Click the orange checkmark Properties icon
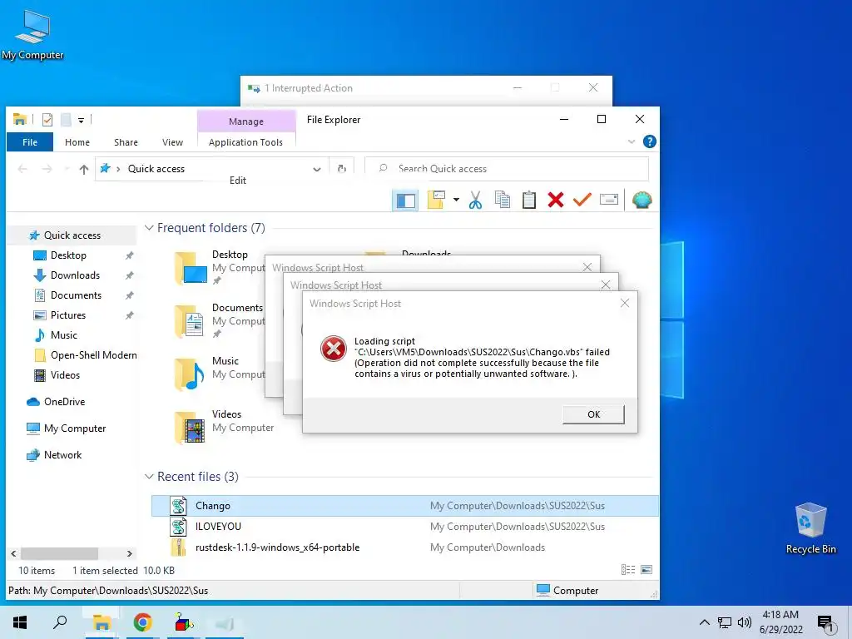Screen dimensions: 852x639 point(582,200)
